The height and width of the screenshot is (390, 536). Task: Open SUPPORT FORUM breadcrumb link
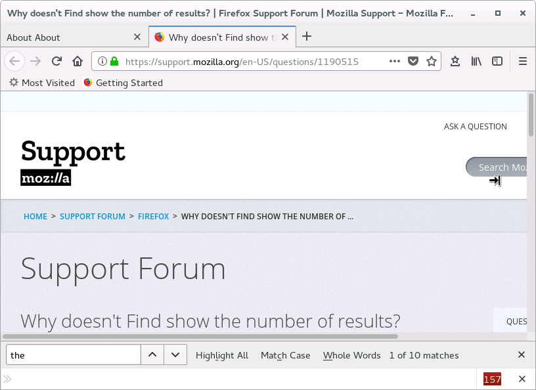93,216
